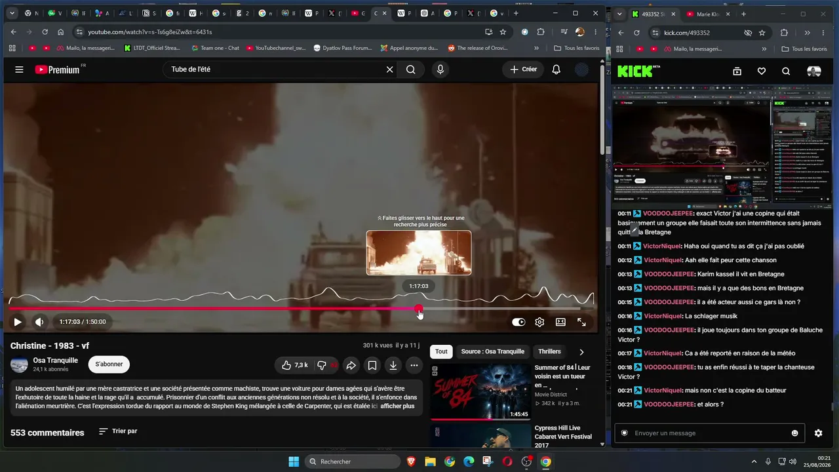Download the Christine video
This screenshot has width=839, height=472.
393,365
